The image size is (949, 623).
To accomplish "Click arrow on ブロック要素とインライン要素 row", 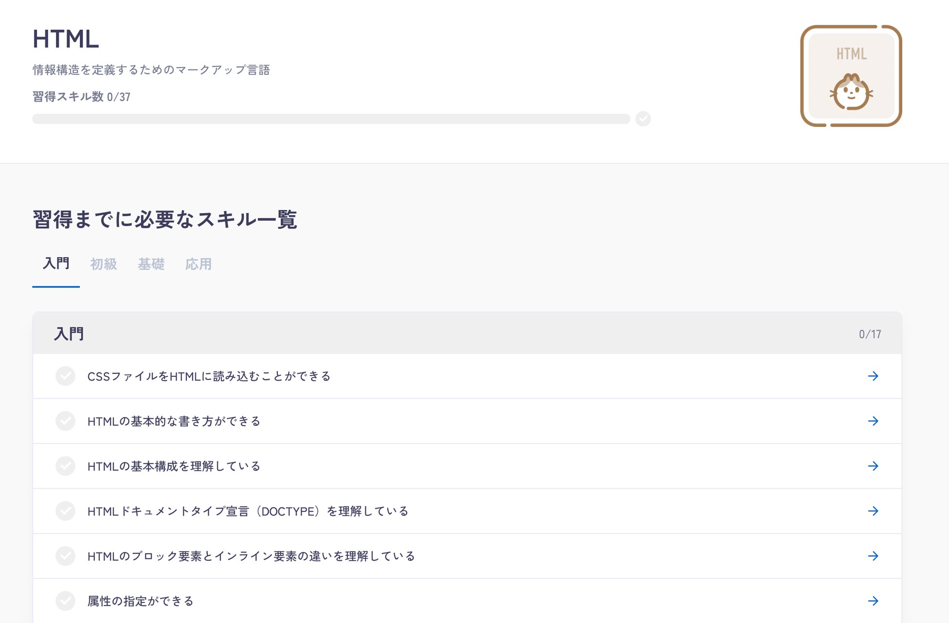I will click(873, 556).
